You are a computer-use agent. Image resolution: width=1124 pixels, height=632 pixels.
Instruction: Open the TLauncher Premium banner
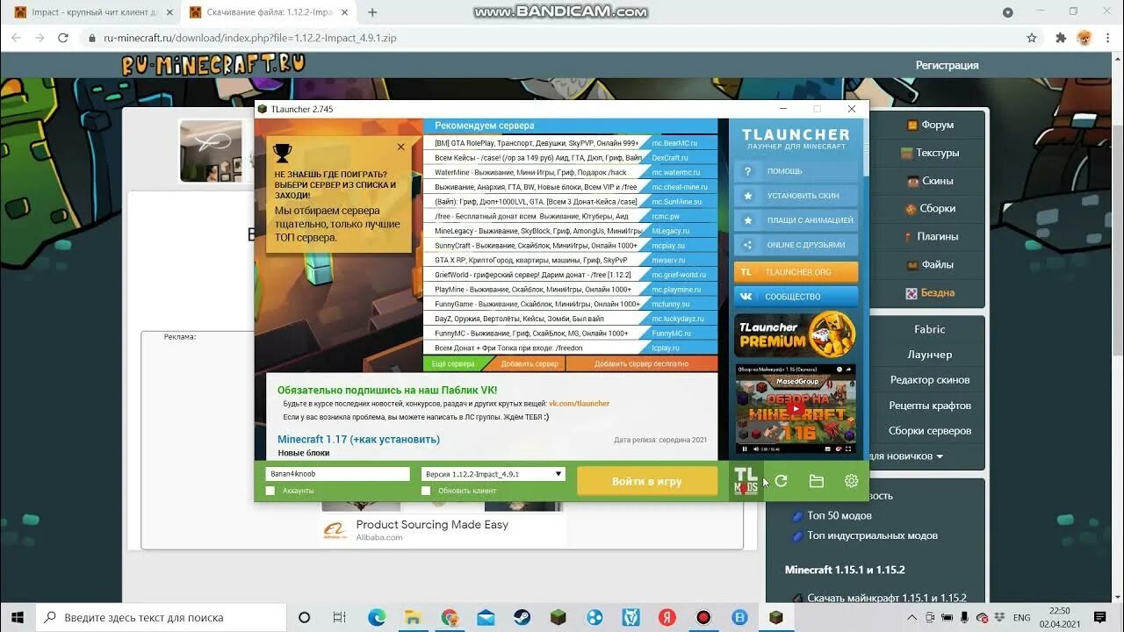click(796, 334)
